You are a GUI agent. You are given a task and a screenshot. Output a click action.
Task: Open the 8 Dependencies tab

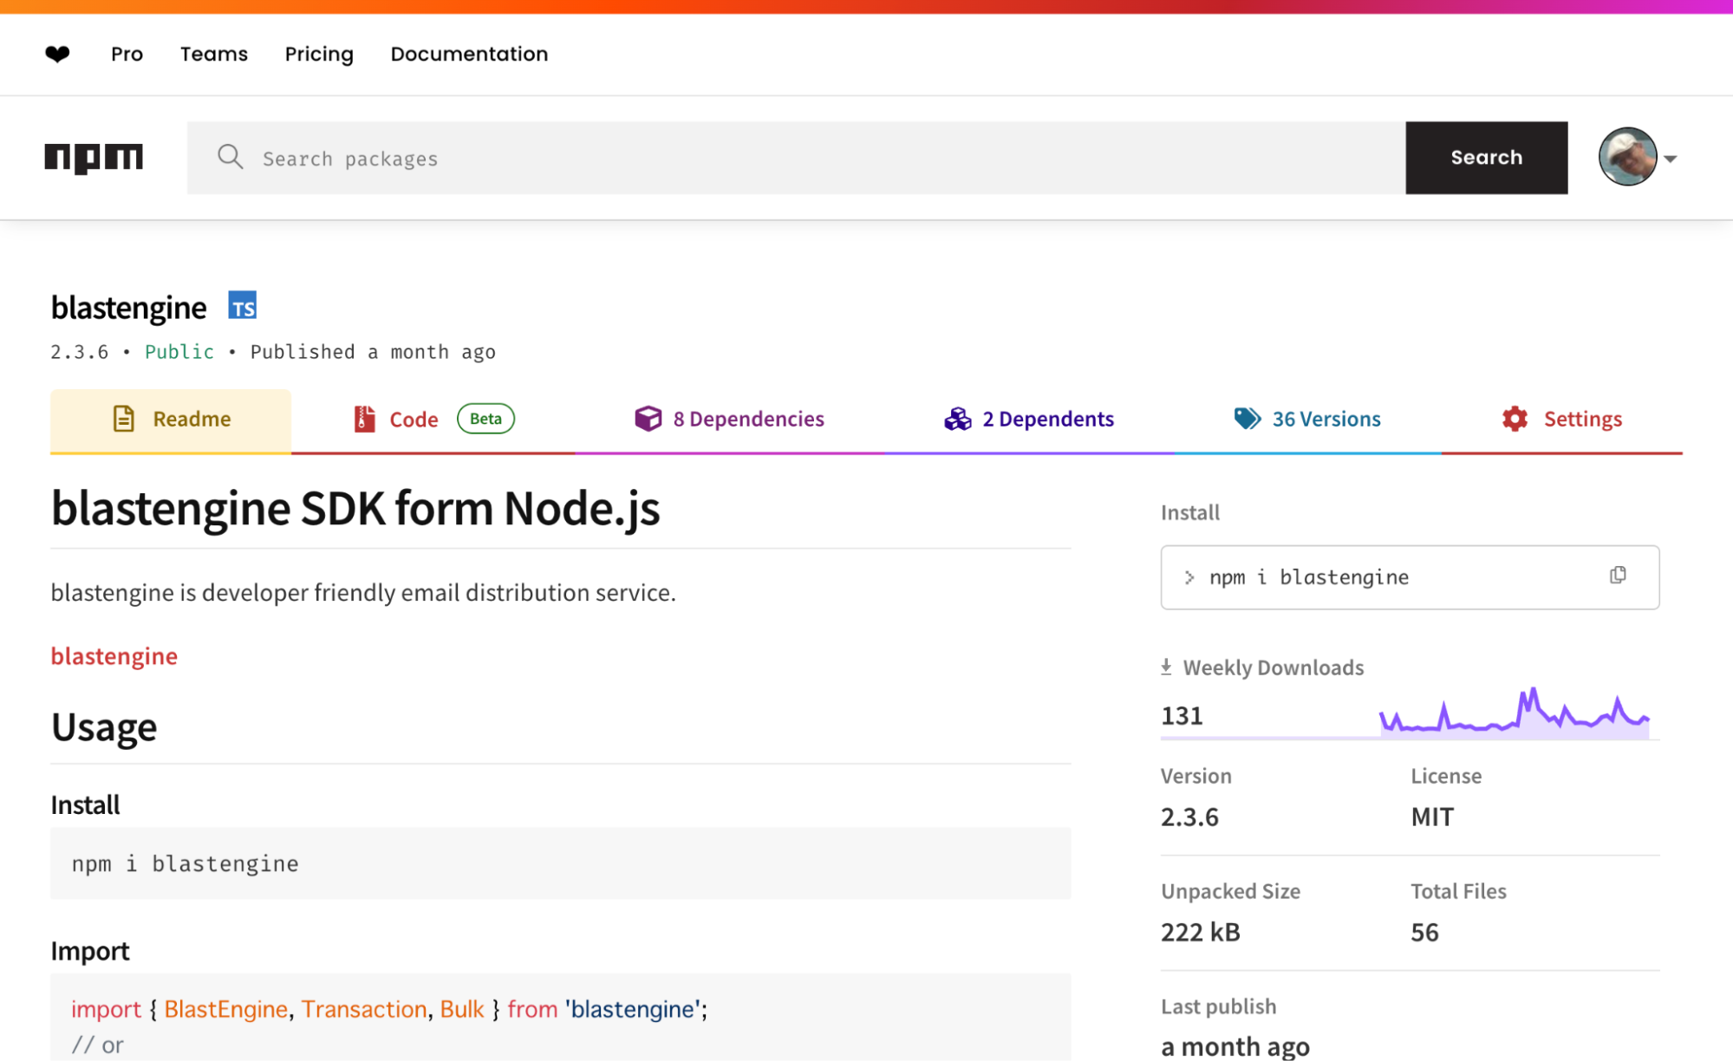(729, 420)
